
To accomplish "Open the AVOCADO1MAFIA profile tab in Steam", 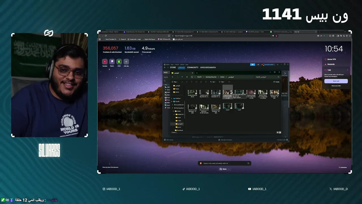I will tap(208, 67).
